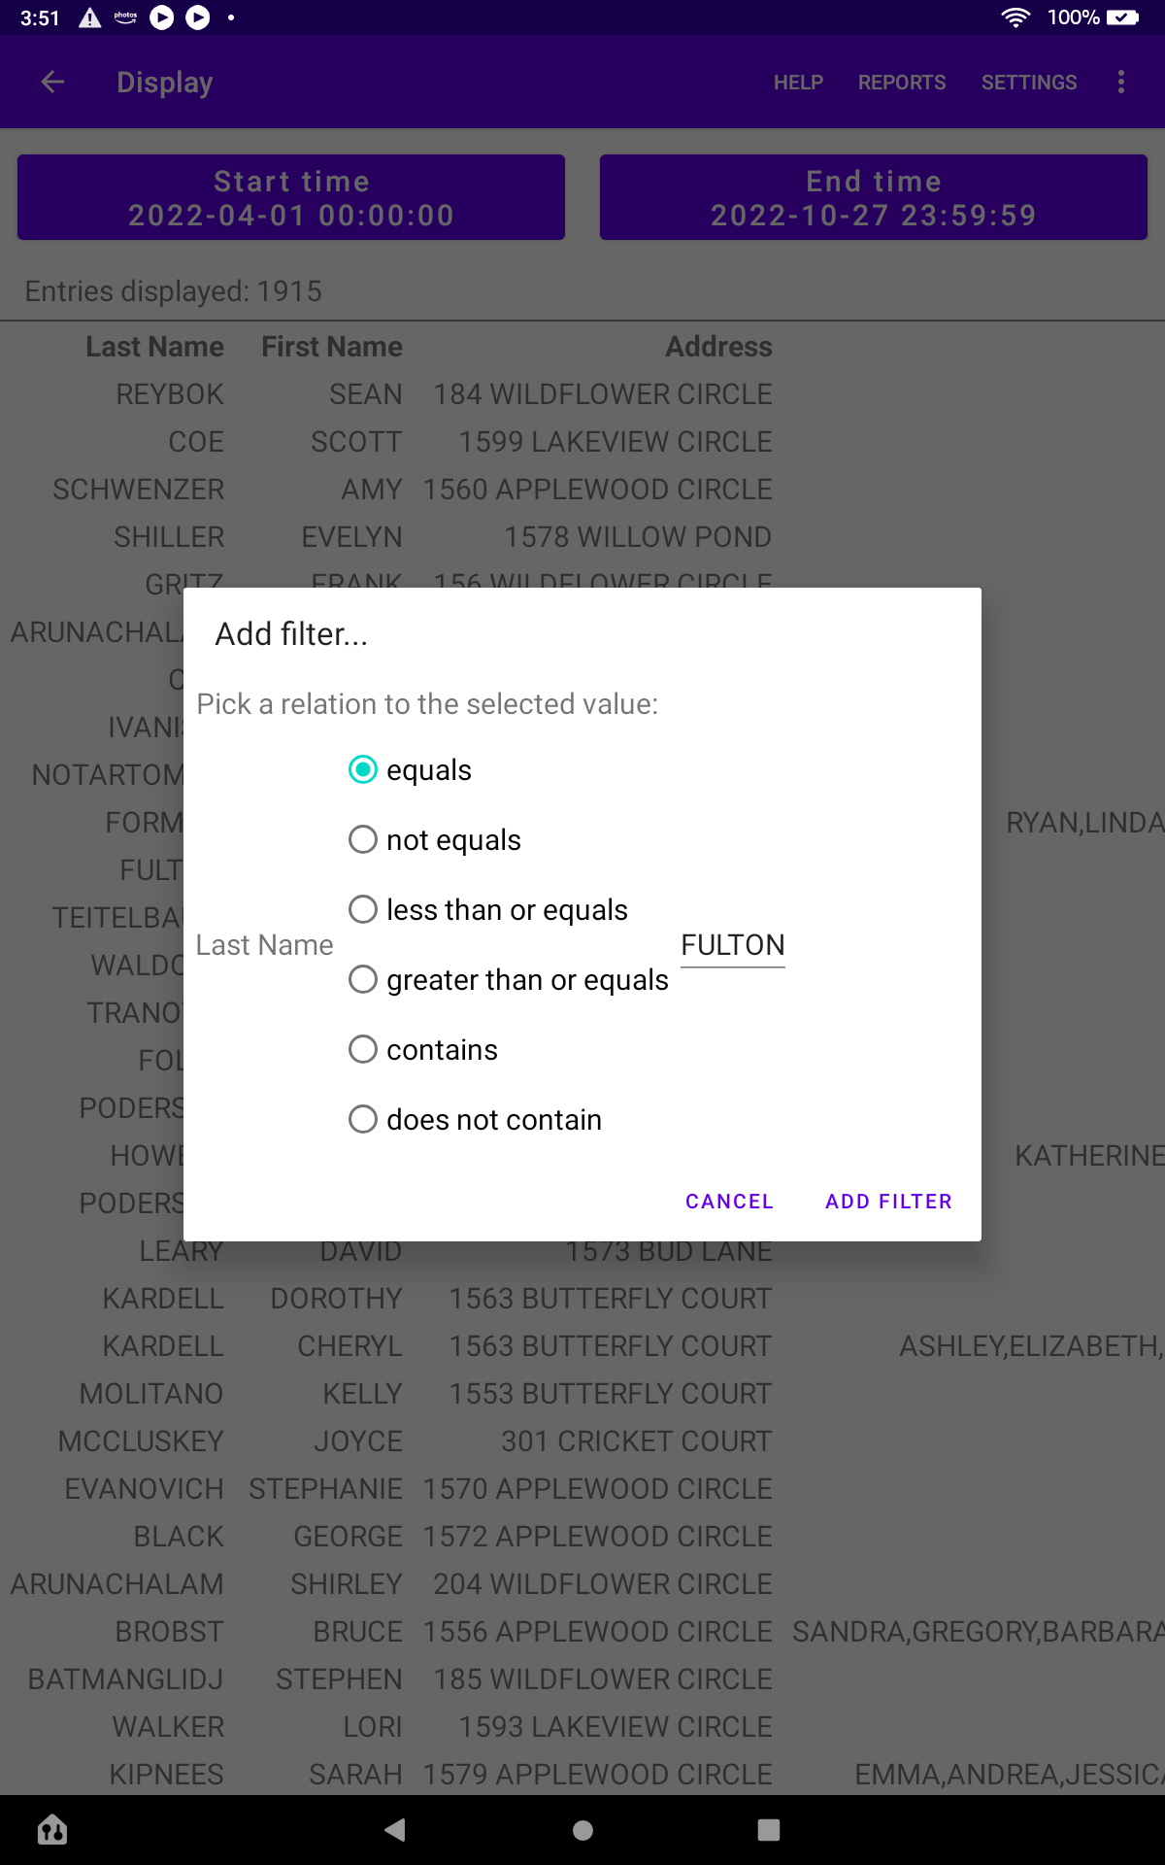Open the HELP menu item
The height and width of the screenshot is (1865, 1165).
[x=798, y=83]
